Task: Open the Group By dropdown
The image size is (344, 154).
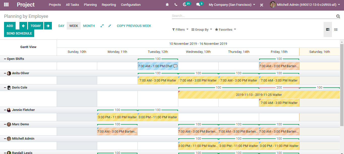Action: pos(202,29)
